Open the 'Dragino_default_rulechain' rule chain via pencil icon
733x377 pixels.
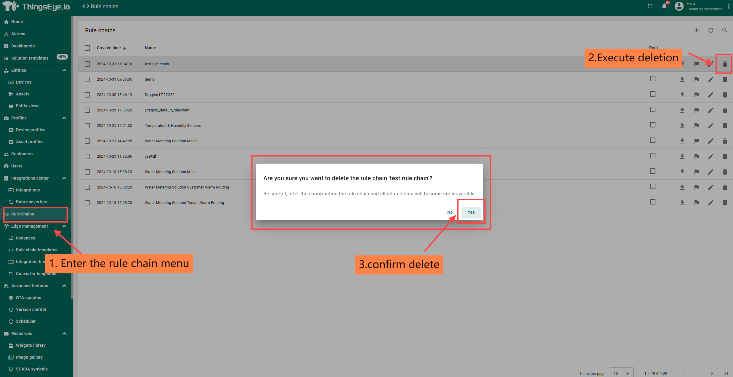point(710,110)
